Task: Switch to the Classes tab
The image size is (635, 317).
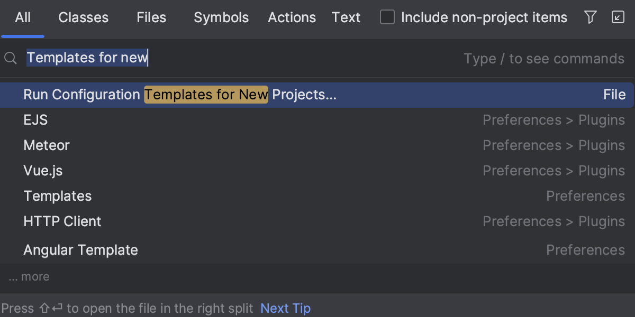Action: click(83, 17)
